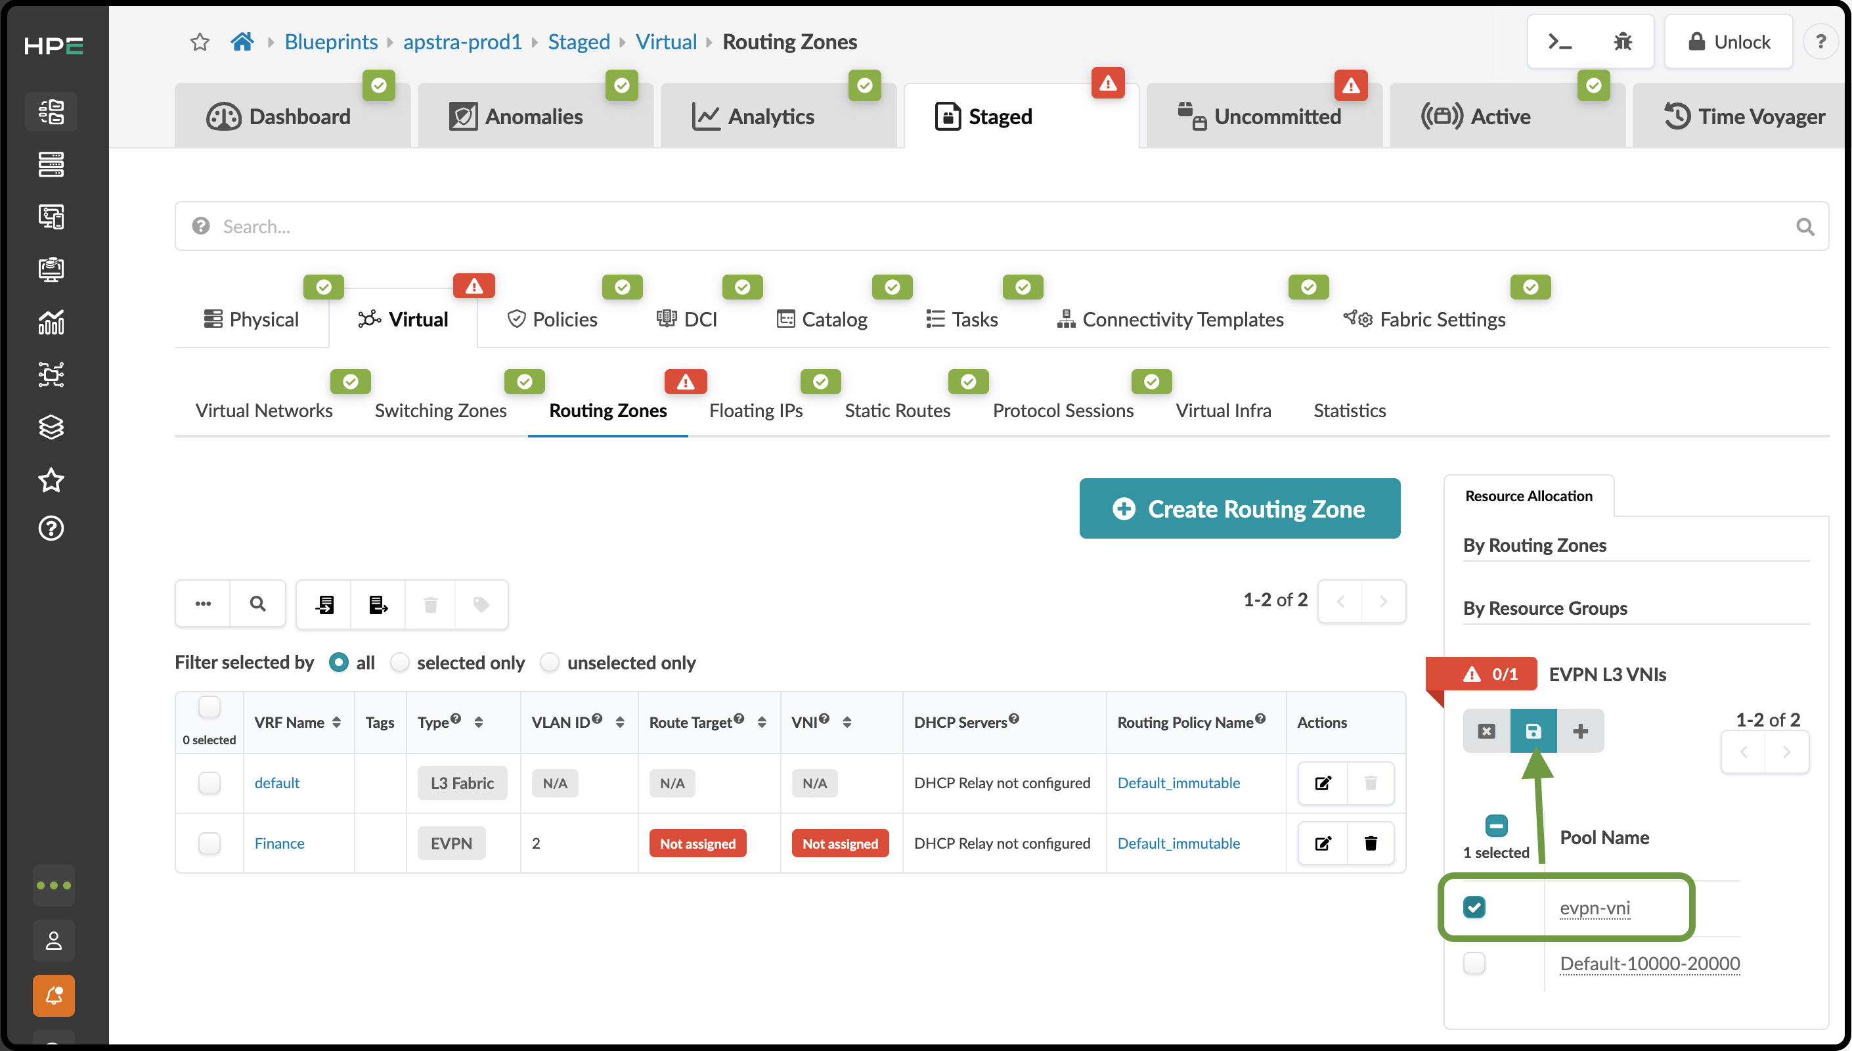Toggle the select-all checkbox in table header
Screen dimensions: 1852x1051
209,707
